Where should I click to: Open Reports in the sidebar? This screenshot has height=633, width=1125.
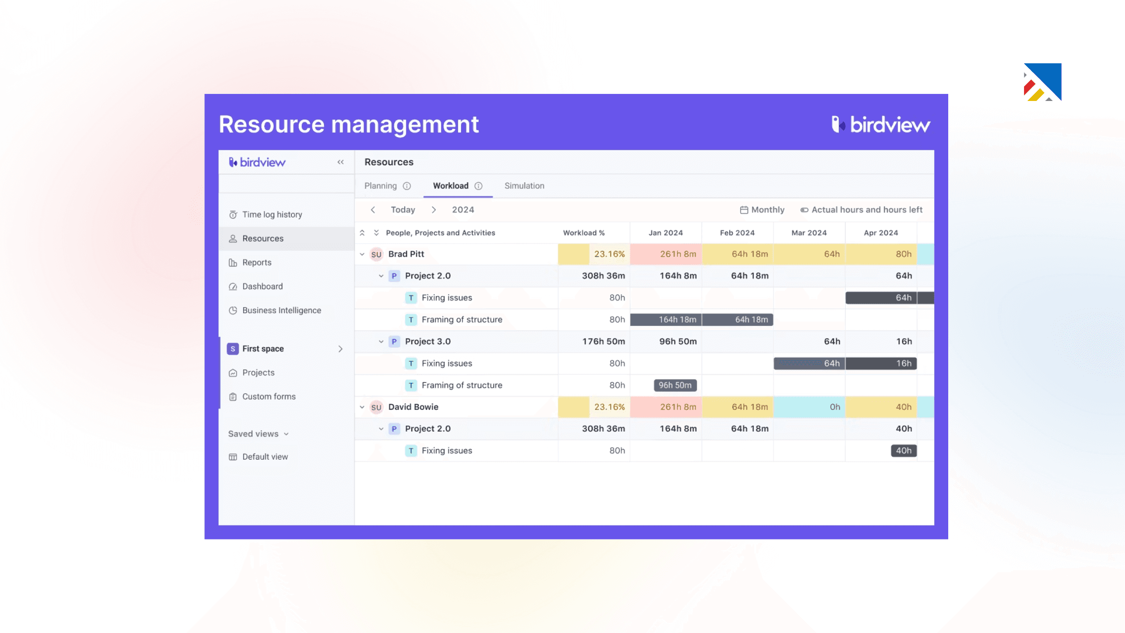[256, 262]
